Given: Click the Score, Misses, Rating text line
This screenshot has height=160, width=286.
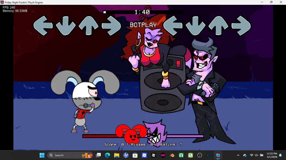Looking at the screenshot, I should tap(143, 145).
